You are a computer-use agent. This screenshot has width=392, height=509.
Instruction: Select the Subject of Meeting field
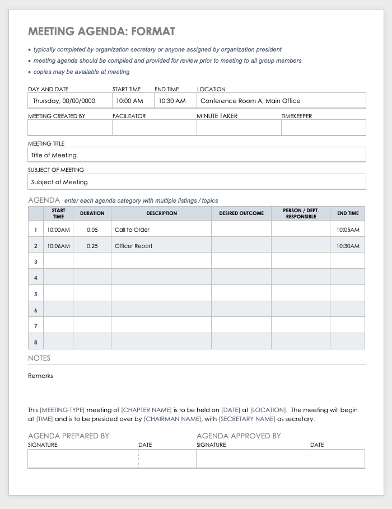point(197,182)
